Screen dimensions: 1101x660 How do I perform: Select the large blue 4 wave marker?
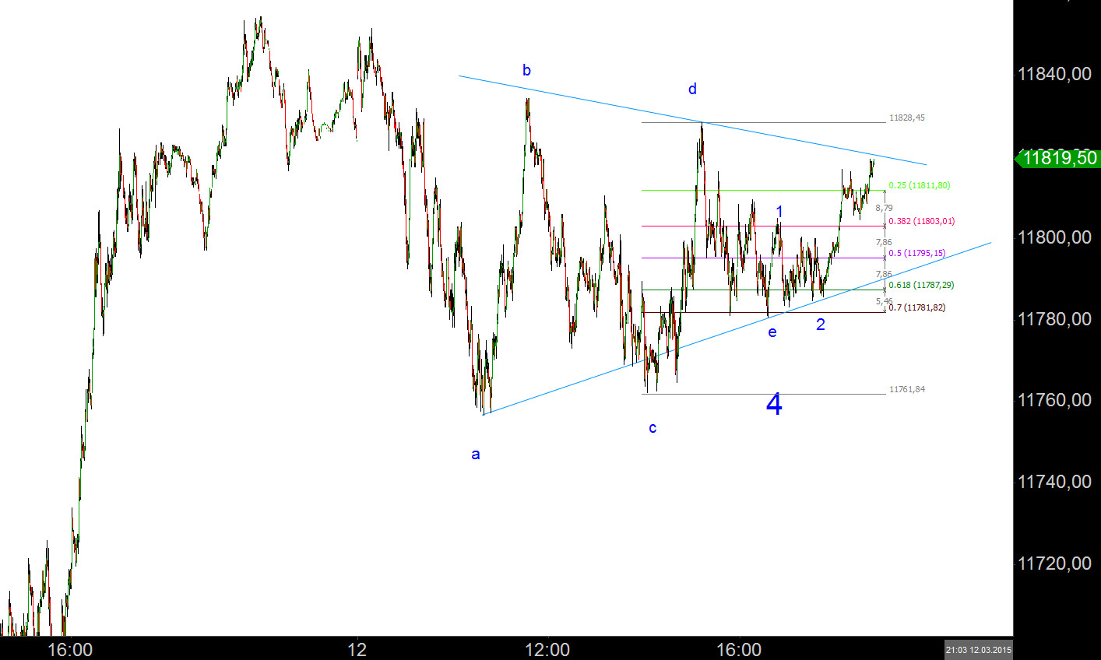tap(772, 404)
